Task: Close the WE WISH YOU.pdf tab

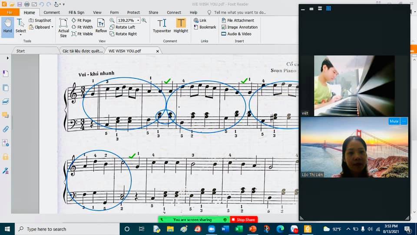Action: [157, 51]
